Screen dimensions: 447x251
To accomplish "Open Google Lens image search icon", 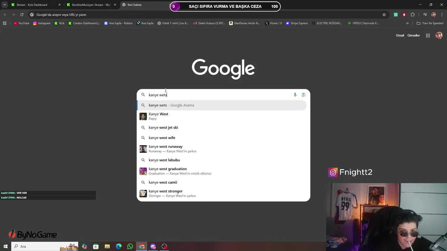I will 303,95.
